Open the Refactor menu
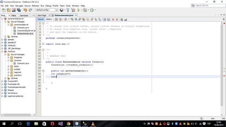Viewport: 226px width, 127px height. (x=35, y=6)
